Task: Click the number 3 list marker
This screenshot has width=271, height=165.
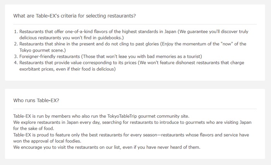Action: tap(16, 57)
